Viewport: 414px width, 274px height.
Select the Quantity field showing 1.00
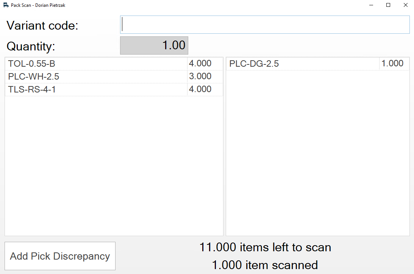(x=154, y=45)
